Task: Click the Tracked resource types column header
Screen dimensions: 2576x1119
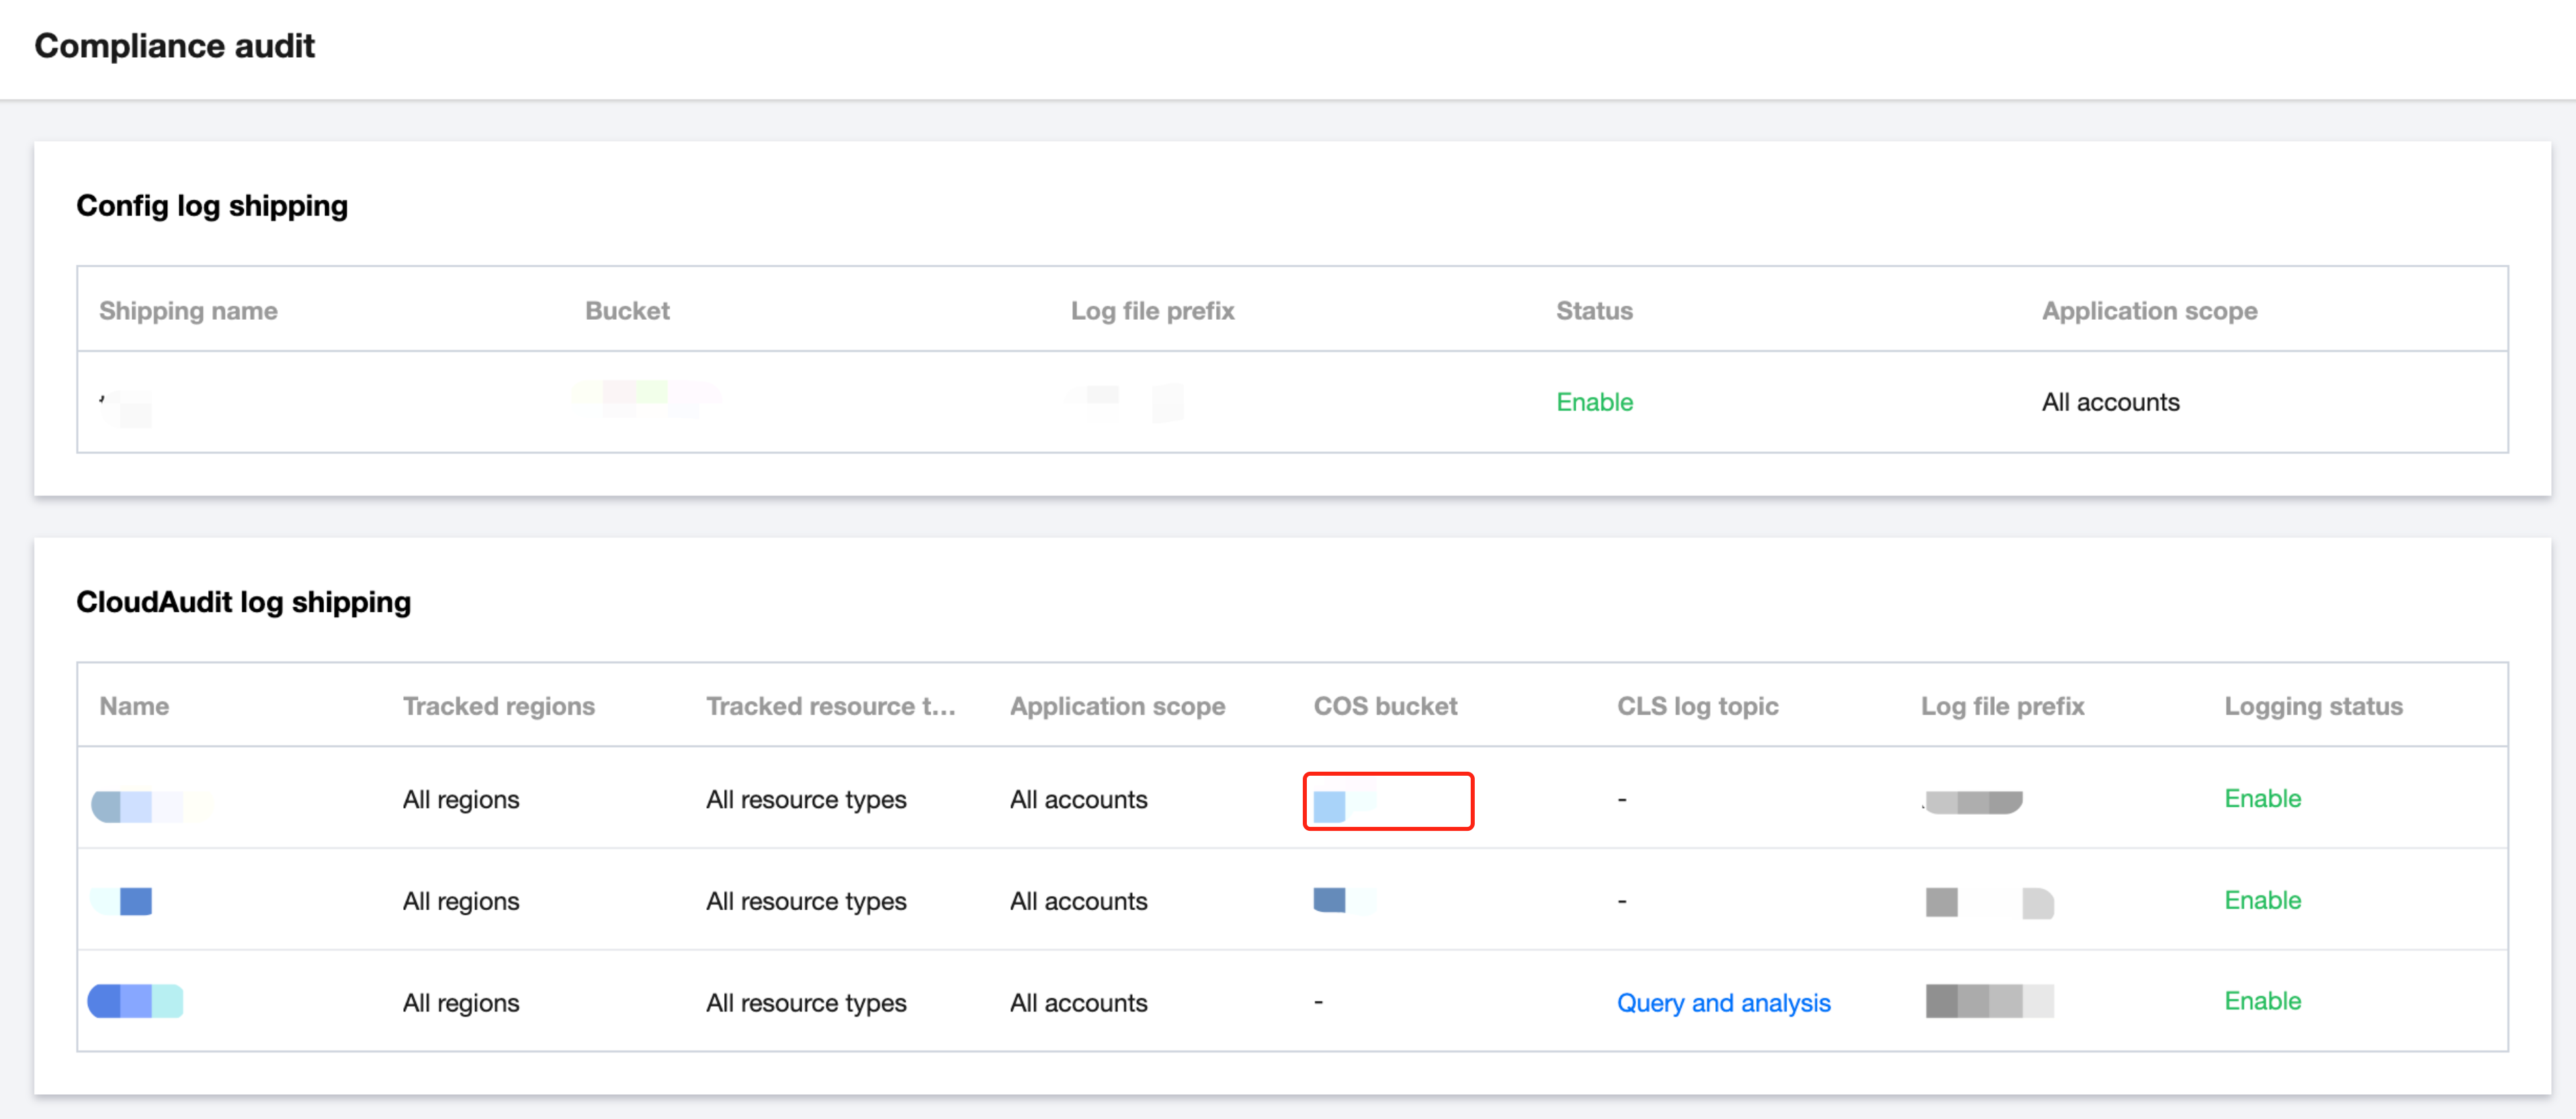Action: pos(830,706)
